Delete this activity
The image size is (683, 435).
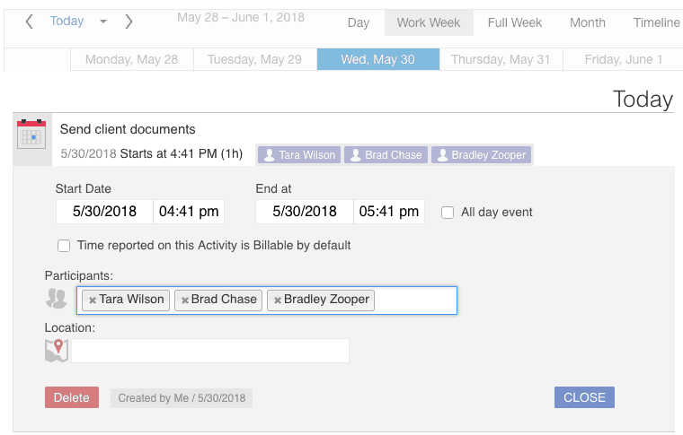(x=72, y=397)
